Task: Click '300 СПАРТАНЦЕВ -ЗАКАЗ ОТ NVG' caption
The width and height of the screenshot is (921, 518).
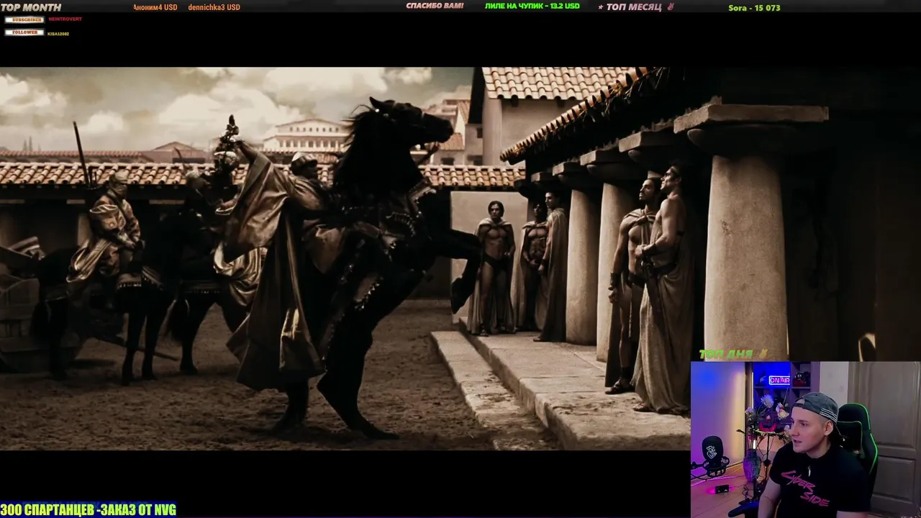Action: point(89,510)
